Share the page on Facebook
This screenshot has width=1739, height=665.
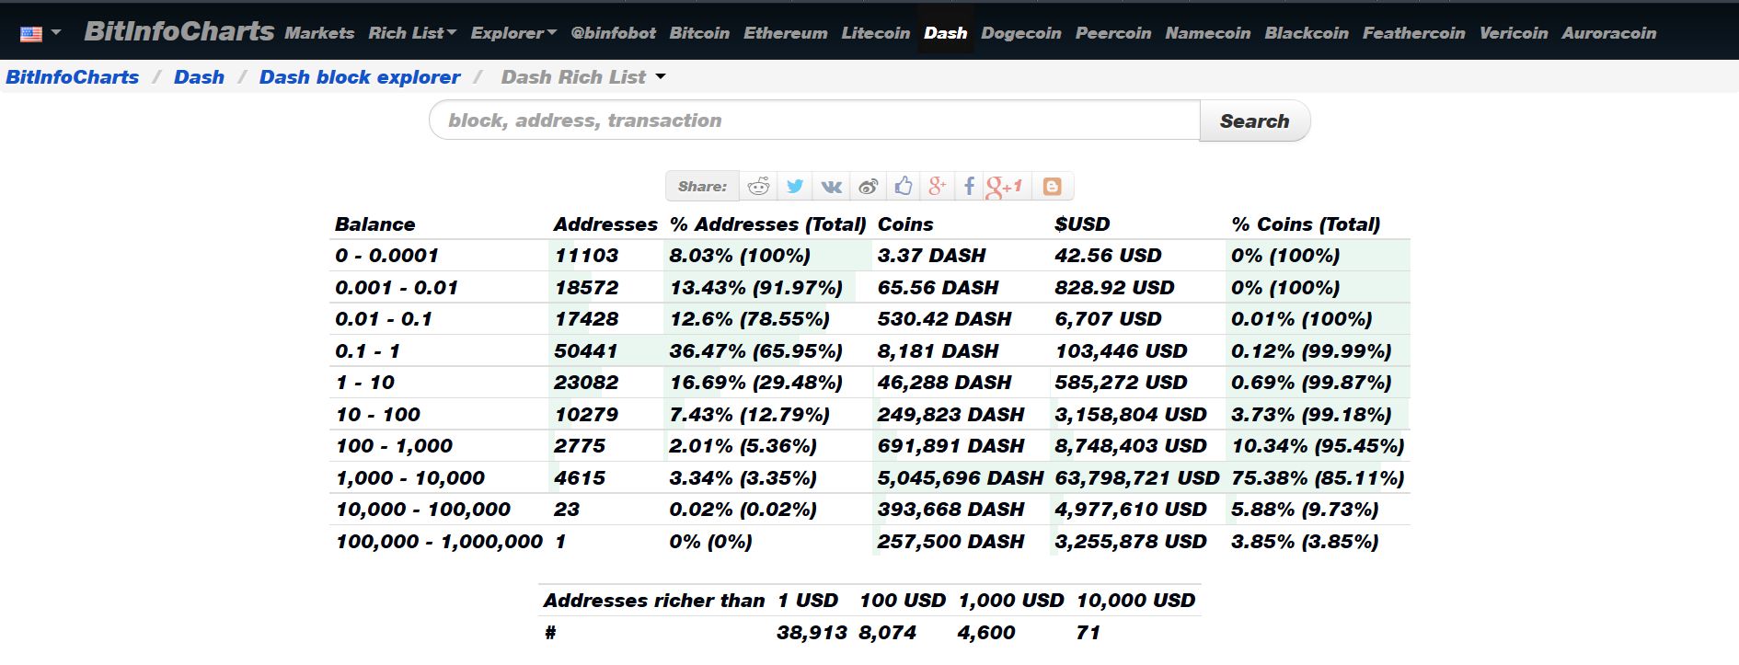(969, 187)
